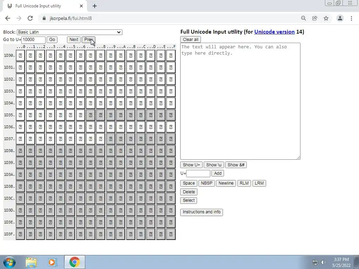
Task: Insert a Space with the Space button
Action: point(189,183)
